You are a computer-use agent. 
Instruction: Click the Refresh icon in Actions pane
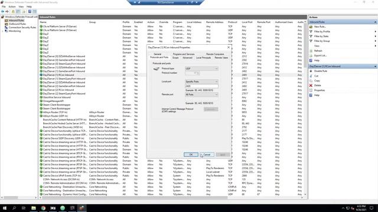coord(311,51)
